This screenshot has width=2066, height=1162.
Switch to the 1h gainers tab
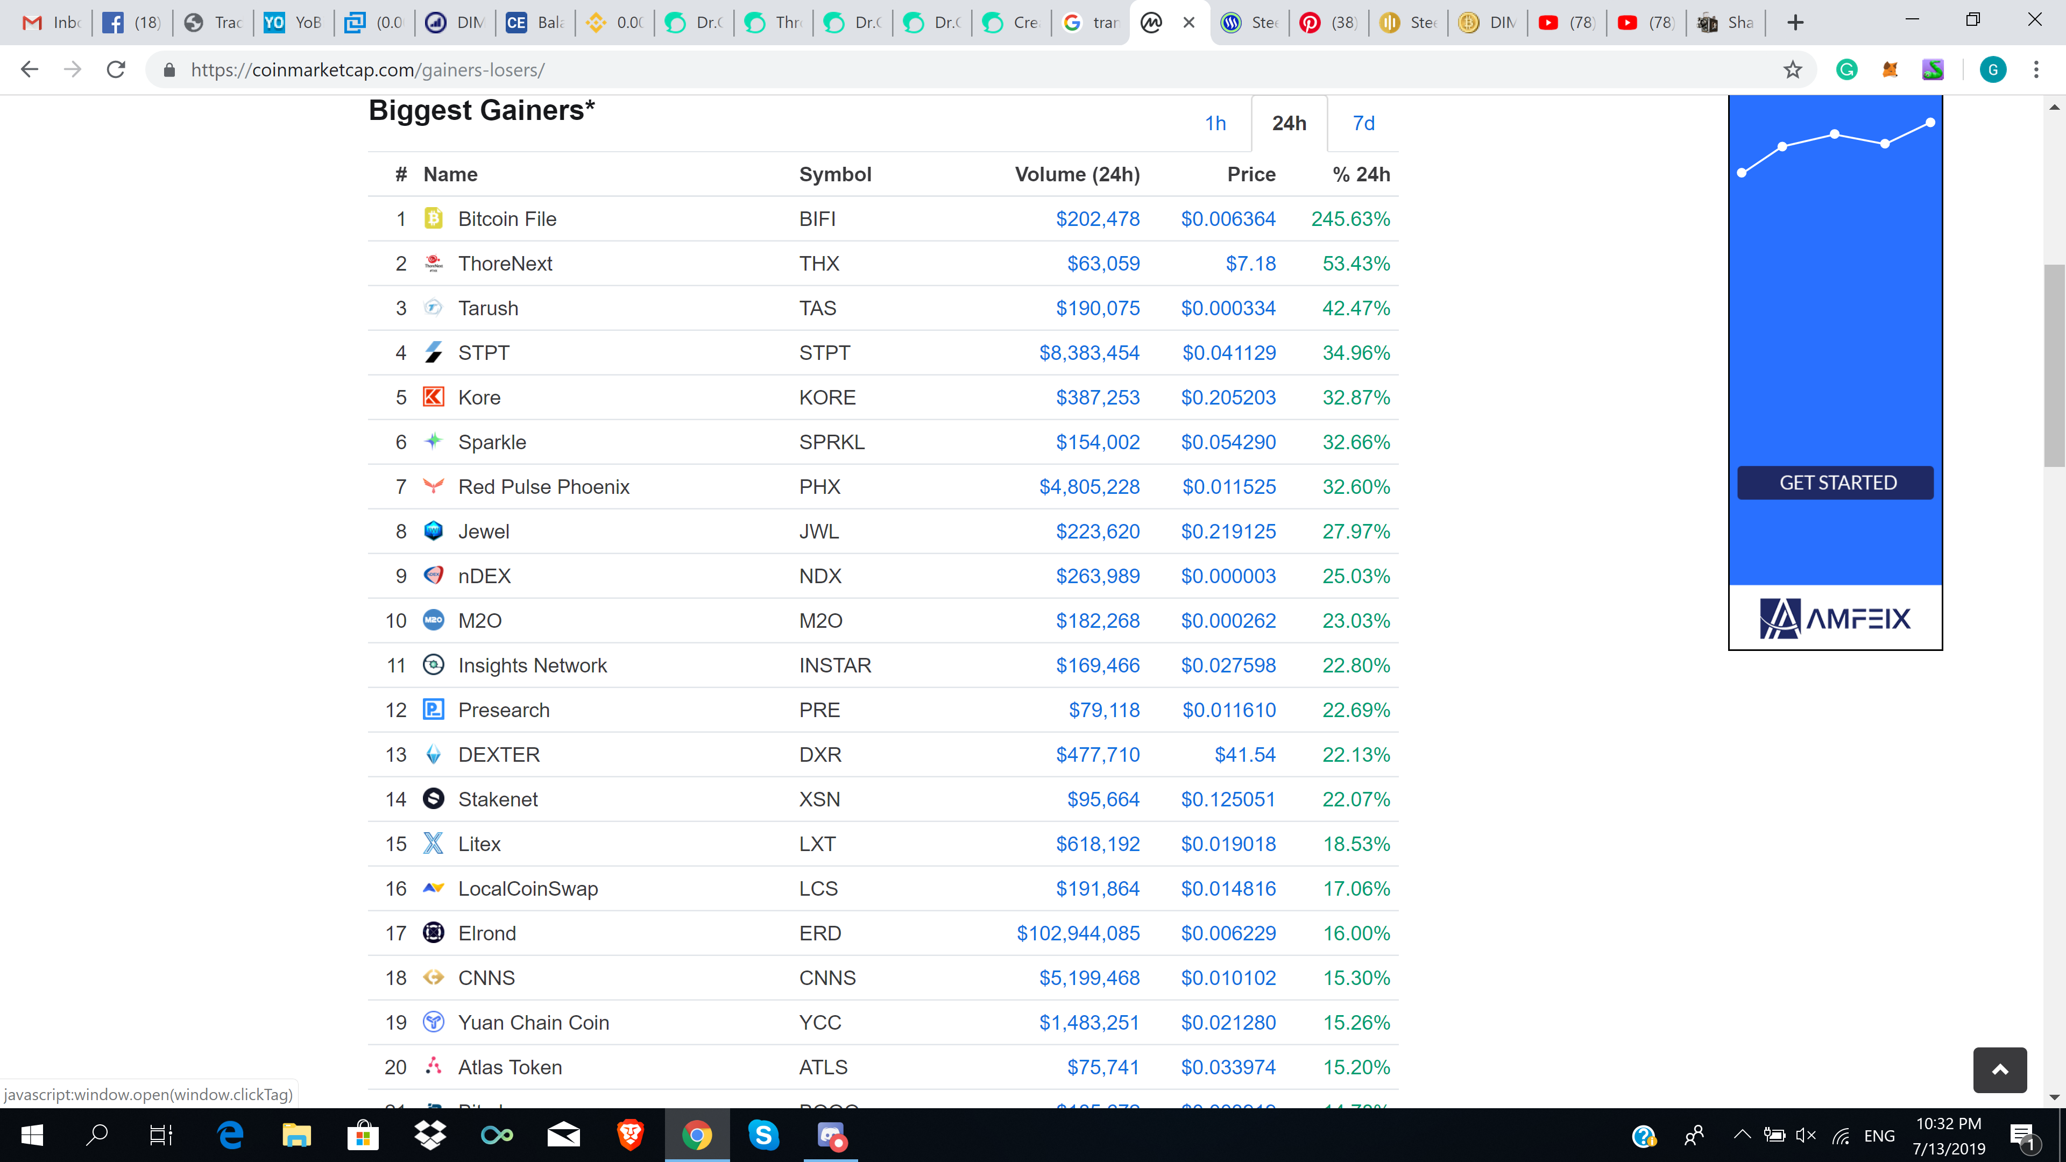(1215, 124)
